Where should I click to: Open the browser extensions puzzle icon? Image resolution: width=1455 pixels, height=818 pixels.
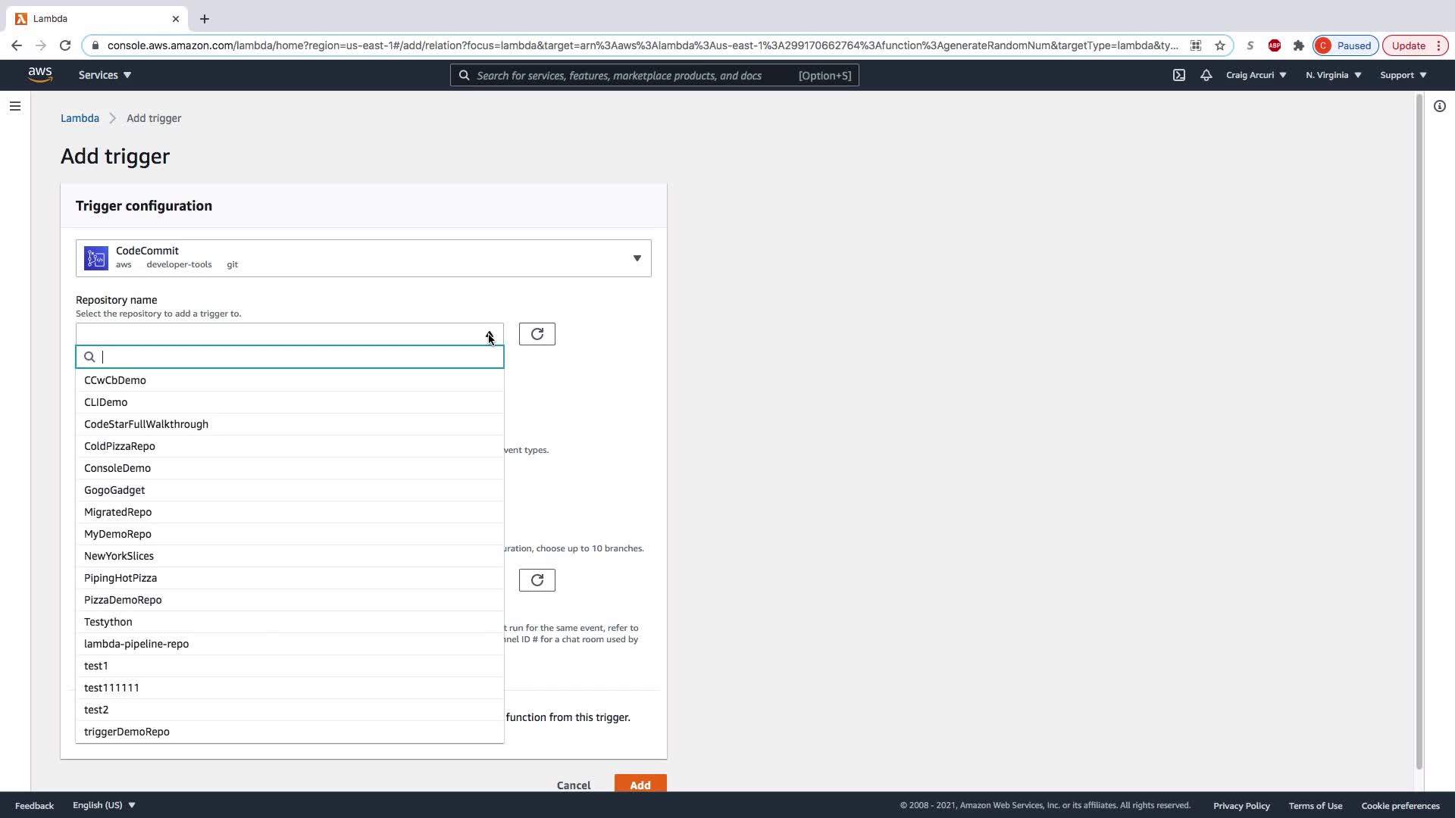tap(1299, 45)
